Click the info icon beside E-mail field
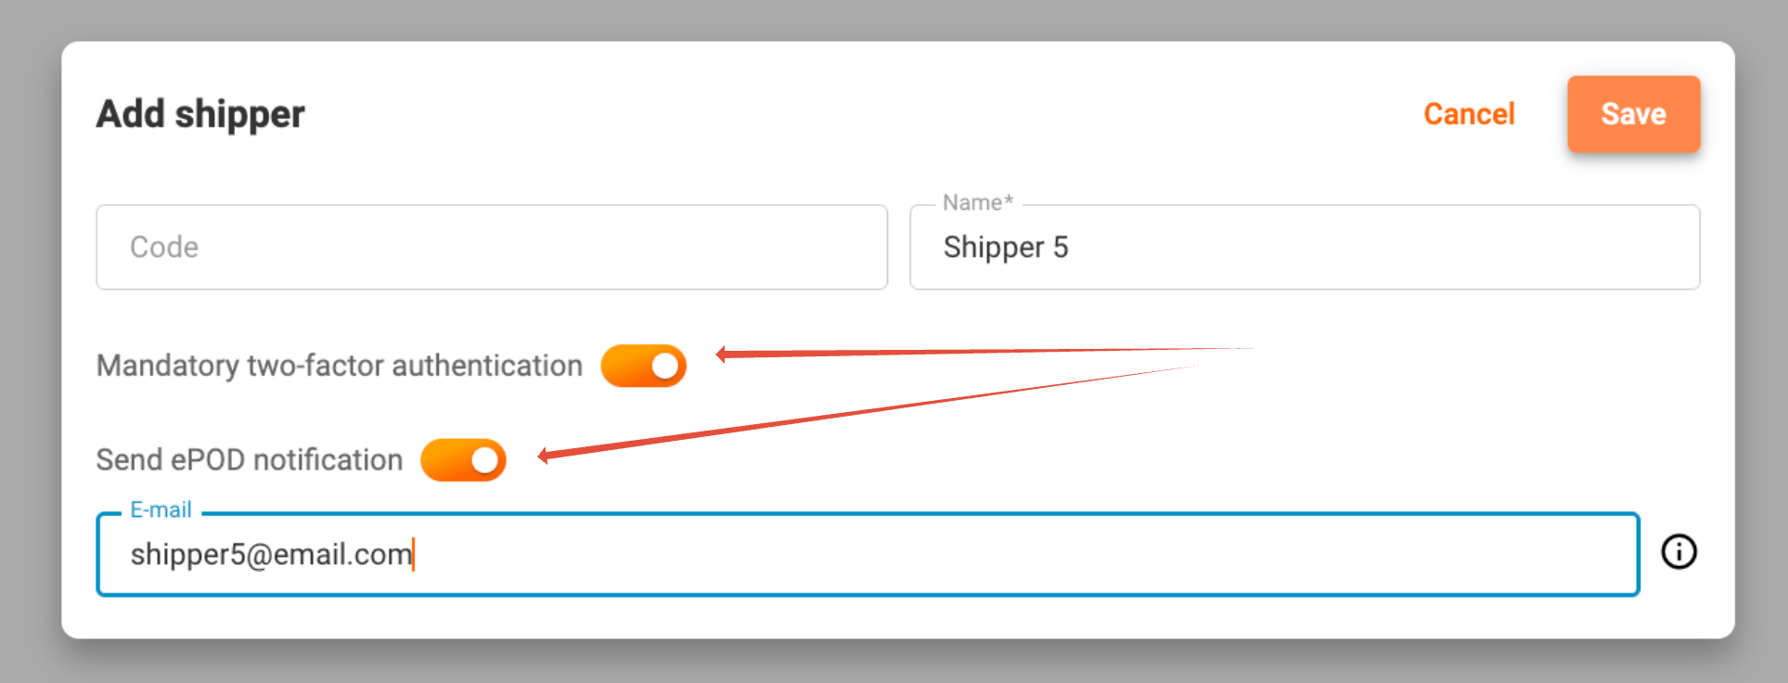Screen dimensions: 1788x683 [1679, 552]
